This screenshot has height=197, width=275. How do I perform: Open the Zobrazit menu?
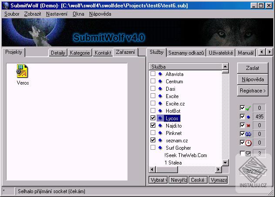(33, 14)
